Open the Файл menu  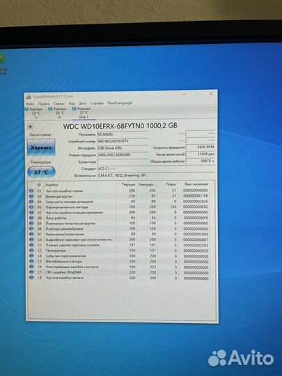[x=30, y=104]
